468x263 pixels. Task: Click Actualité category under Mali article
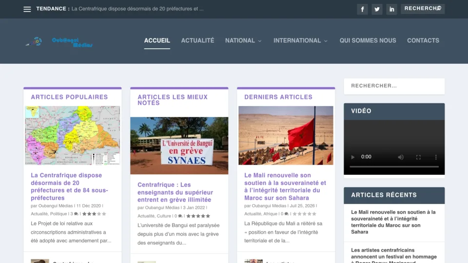tap(253, 214)
